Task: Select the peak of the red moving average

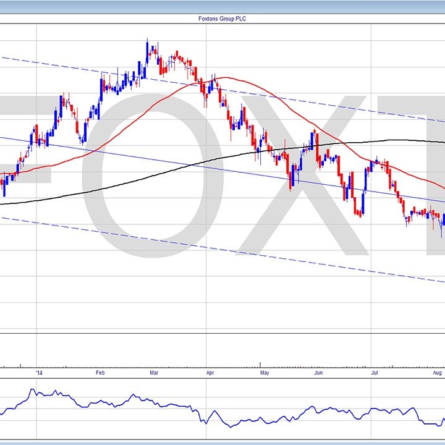Action: tap(224, 77)
